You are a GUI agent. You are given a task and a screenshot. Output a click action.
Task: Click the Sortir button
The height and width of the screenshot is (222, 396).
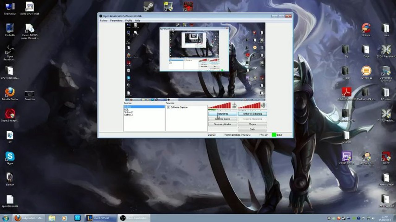click(253, 129)
